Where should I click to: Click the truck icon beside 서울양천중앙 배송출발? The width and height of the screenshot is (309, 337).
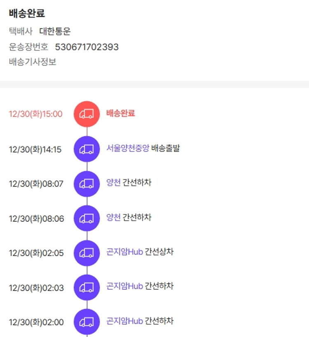87,149
